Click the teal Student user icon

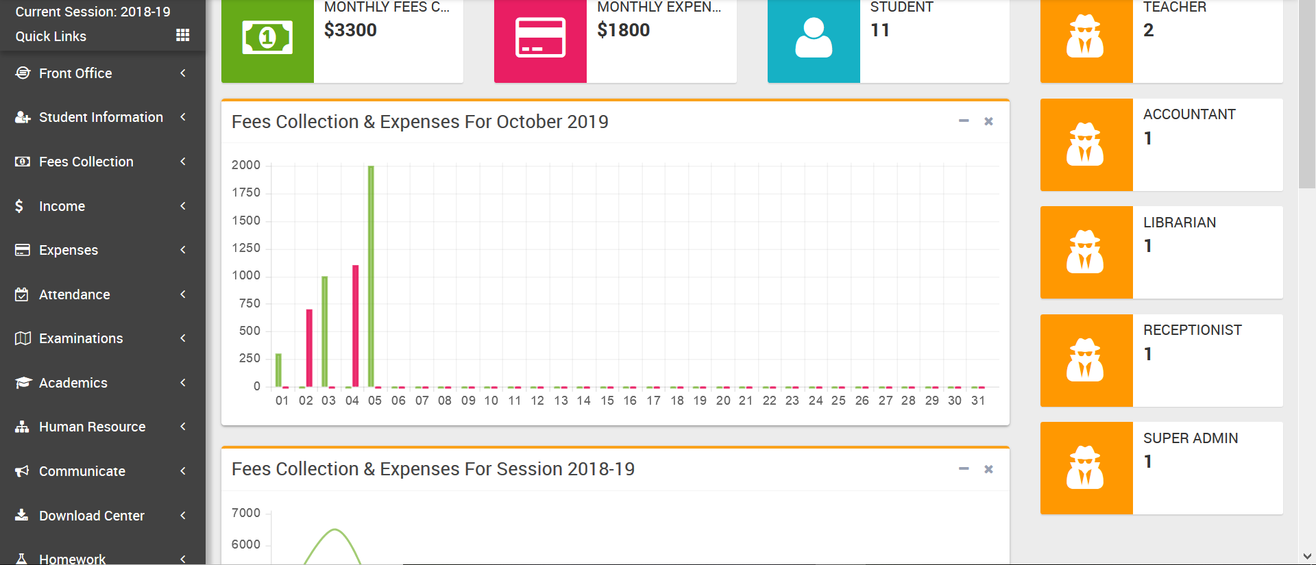(x=814, y=38)
